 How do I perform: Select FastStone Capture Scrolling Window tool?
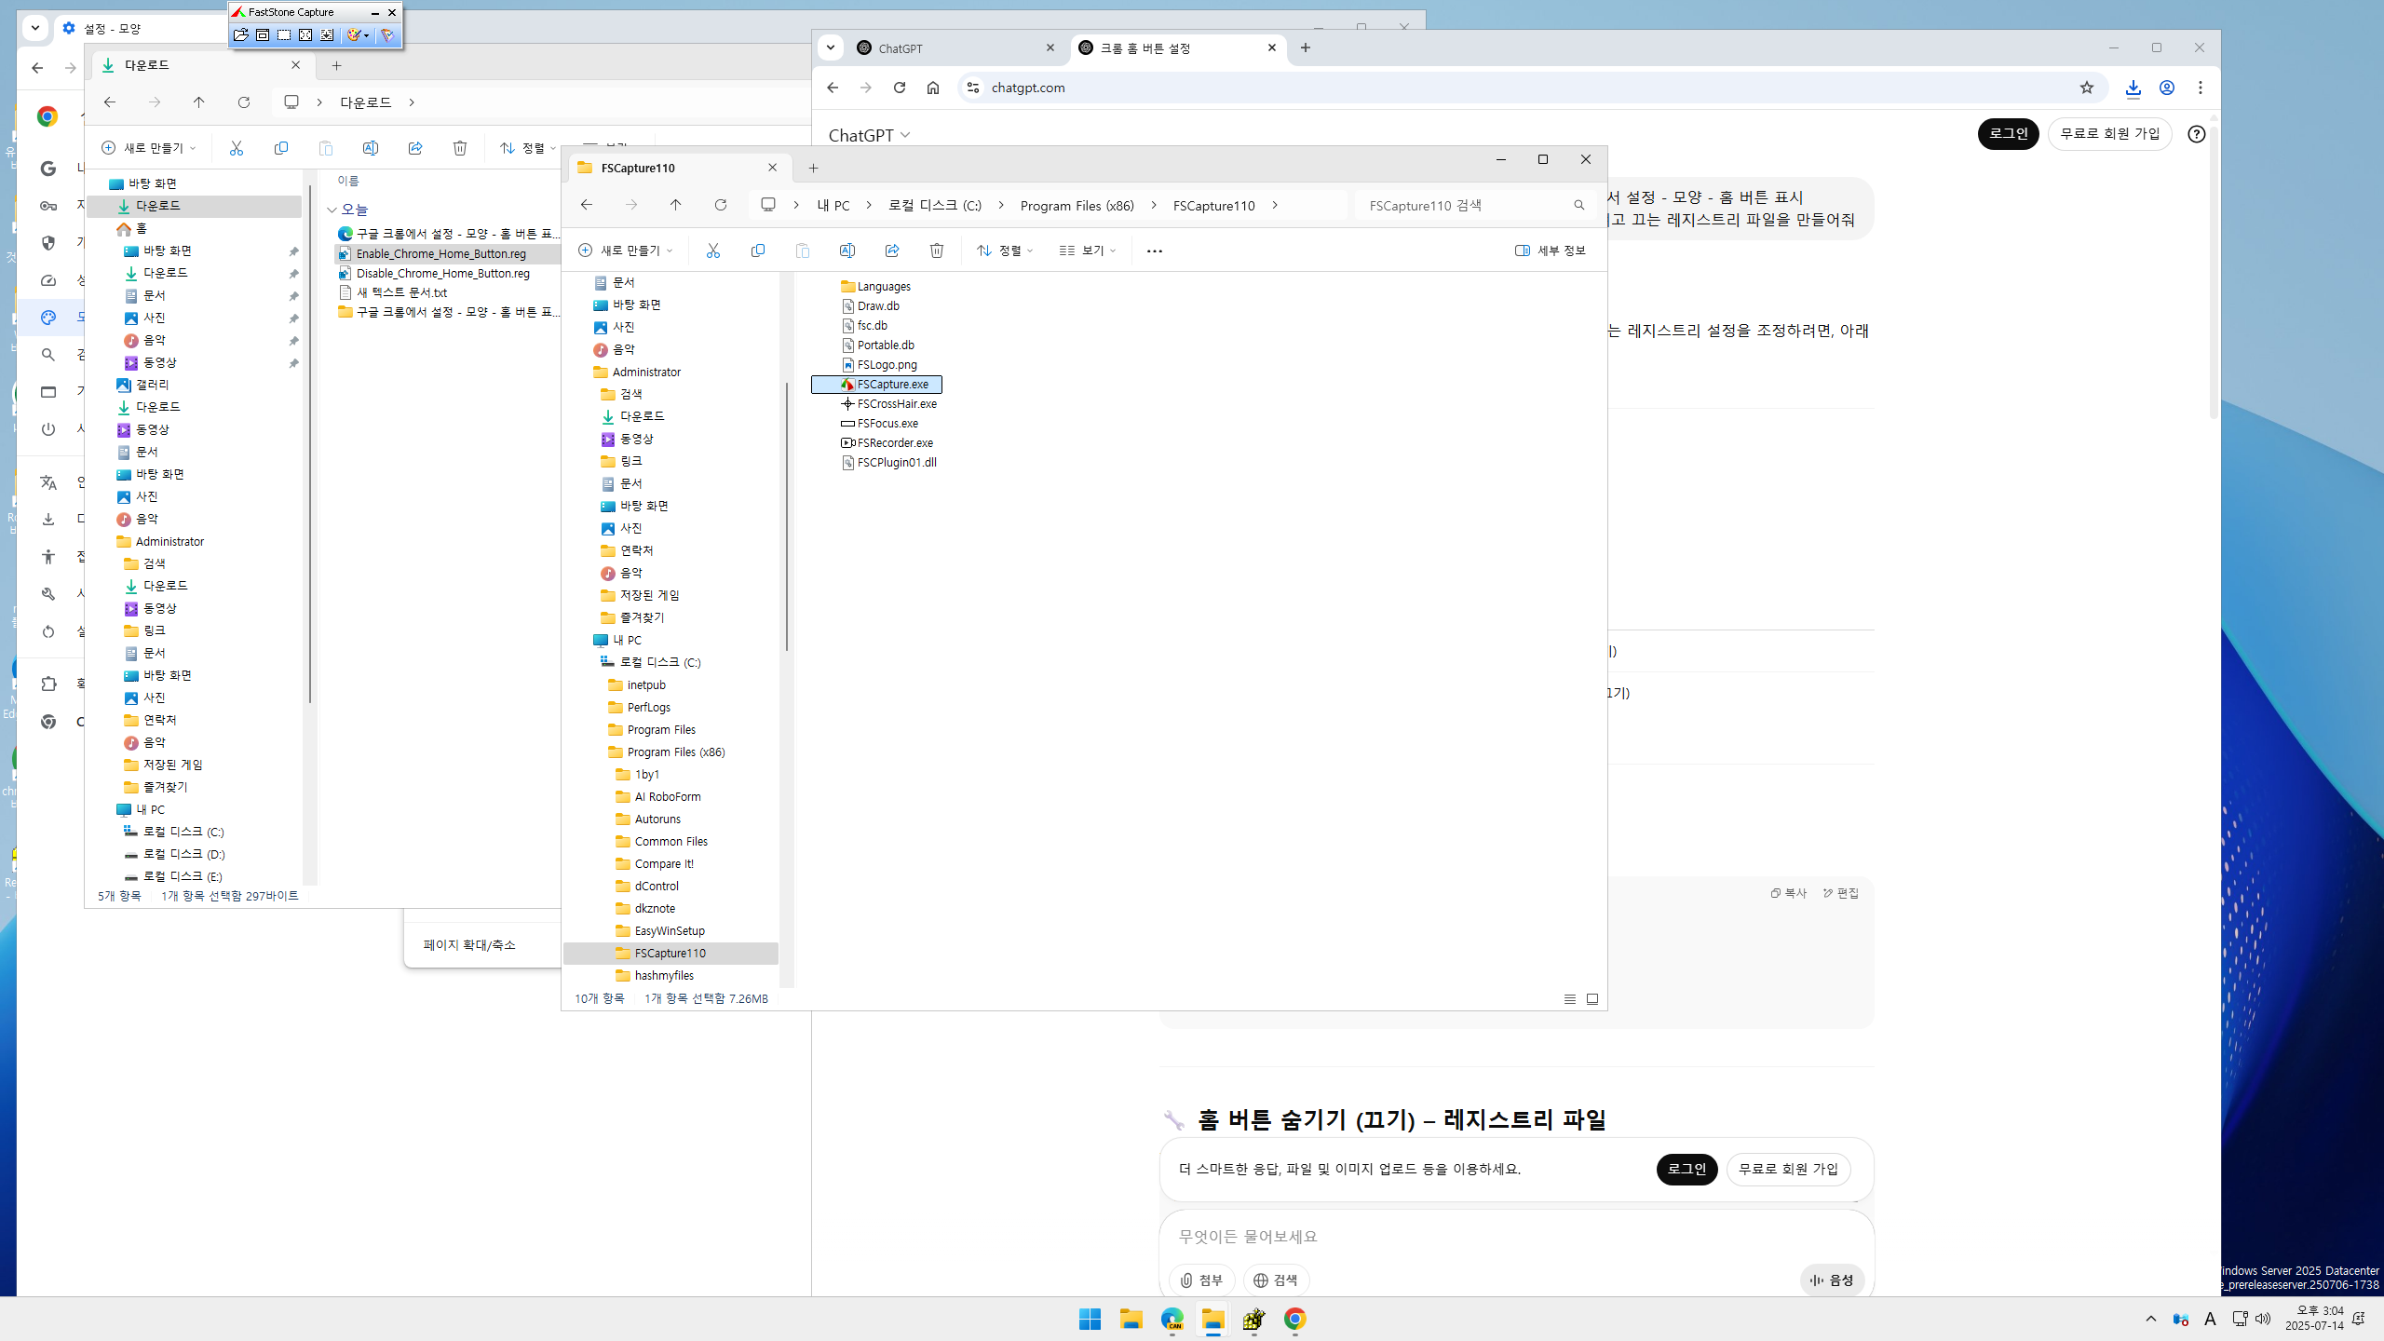click(x=327, y=35)
